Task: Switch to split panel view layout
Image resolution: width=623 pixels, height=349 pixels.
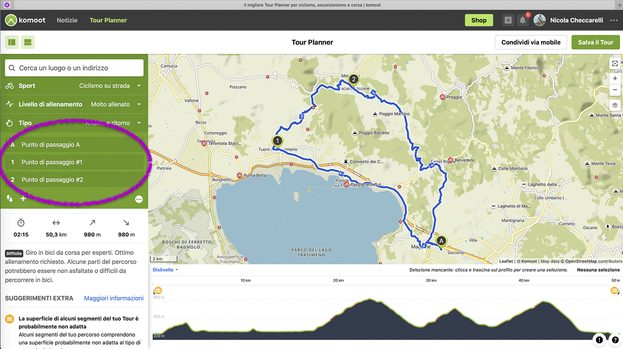Action: [12, 42]
